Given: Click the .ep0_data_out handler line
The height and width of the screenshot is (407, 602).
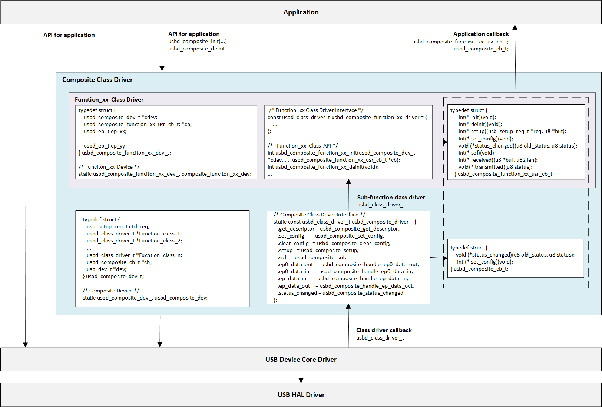Looking at the screenshot, I should click(x=348, y=264).
